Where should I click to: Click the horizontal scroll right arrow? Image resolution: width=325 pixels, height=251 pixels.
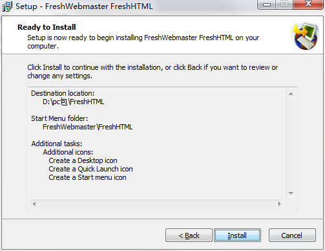pos(280,204)
